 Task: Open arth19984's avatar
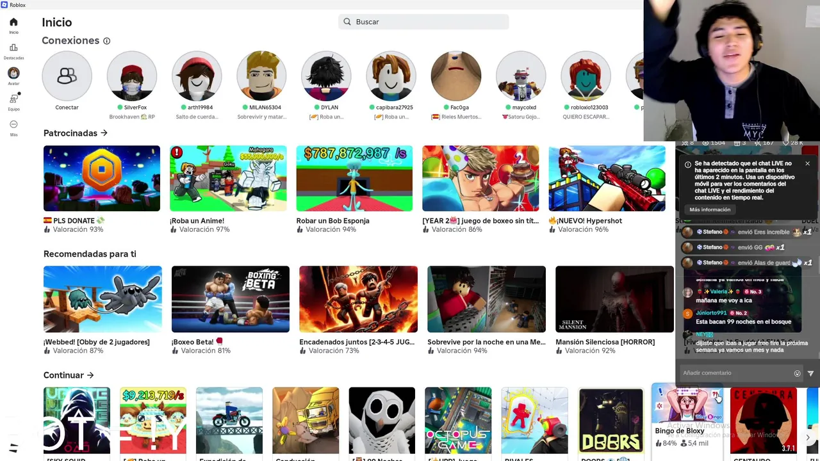point(197,76)
